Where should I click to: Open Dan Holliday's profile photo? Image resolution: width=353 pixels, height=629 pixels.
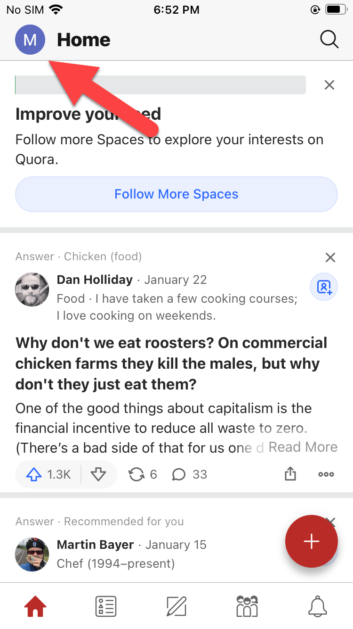click(x=32, y=289)
